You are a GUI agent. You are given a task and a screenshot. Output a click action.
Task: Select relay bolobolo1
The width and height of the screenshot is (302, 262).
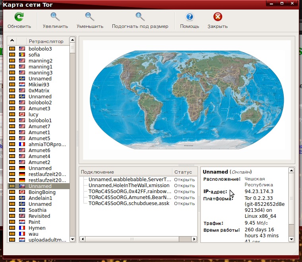39,120
